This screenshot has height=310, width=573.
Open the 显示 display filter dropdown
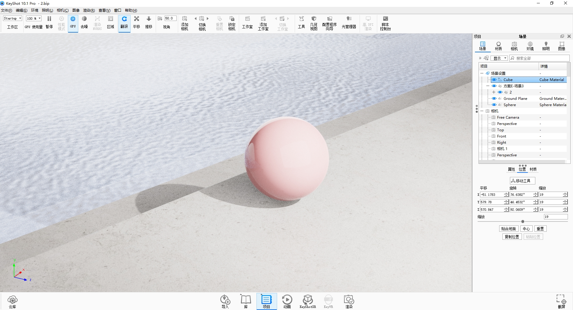499,58
